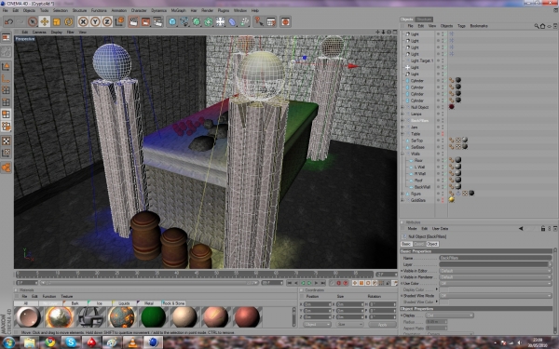Open the particle emitter icon
Viewport: 559px width, 349px height.
coord(244,21)
